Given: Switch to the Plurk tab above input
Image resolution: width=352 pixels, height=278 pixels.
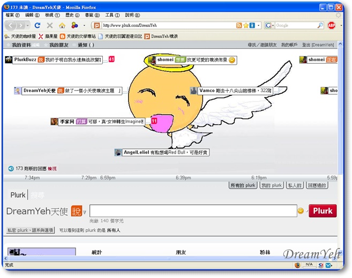Looking at the screenshot, I should [x=18, y=195].
